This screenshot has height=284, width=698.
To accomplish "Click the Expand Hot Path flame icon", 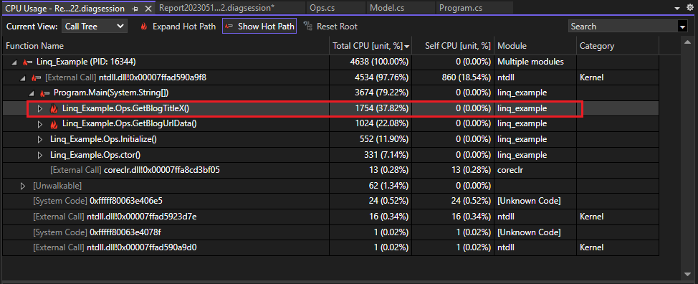I will click(x=144, y=27).
